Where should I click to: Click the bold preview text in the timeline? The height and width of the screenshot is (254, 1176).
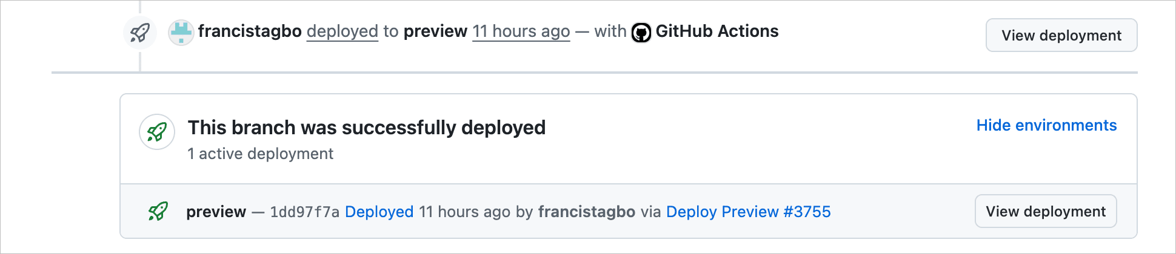pyautogui.click(x=435, y=31)
